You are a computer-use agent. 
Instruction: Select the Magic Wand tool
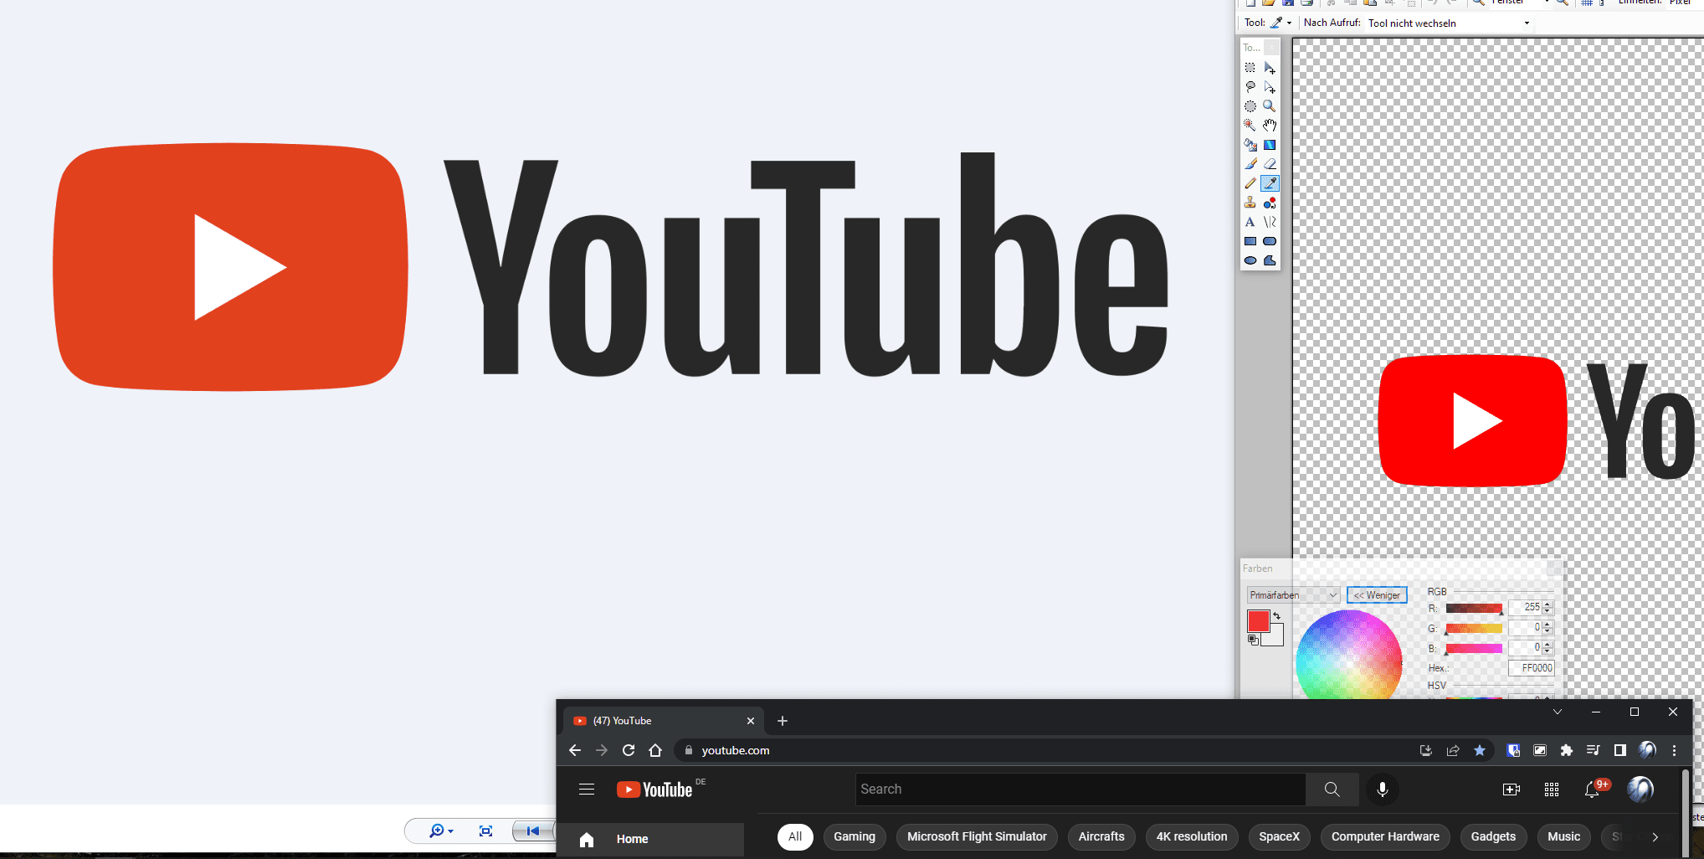point(1250,126)
